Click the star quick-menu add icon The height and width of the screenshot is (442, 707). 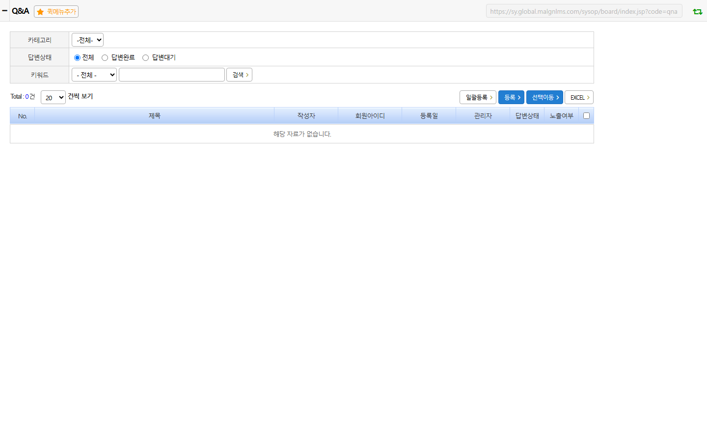40,12
